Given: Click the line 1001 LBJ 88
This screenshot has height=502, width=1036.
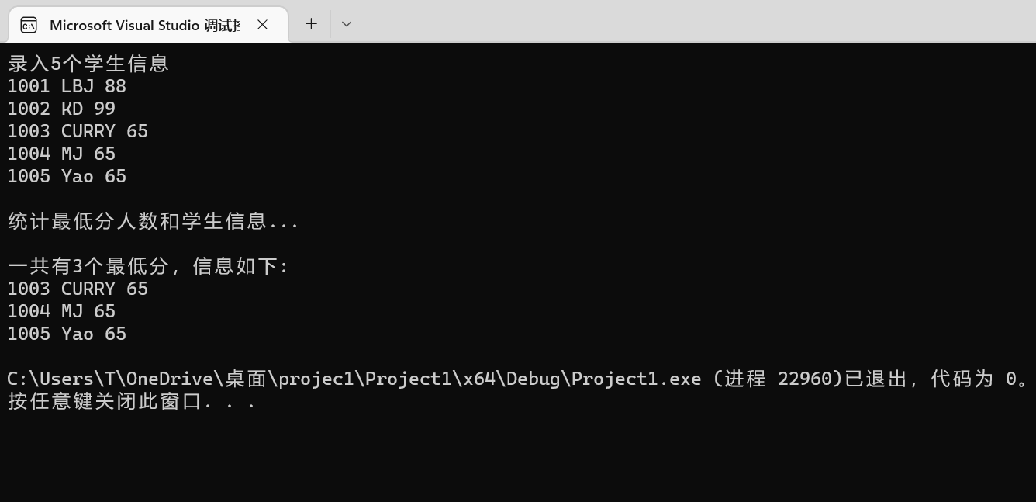Looking at the screenshot, I should tap(67, 86).
